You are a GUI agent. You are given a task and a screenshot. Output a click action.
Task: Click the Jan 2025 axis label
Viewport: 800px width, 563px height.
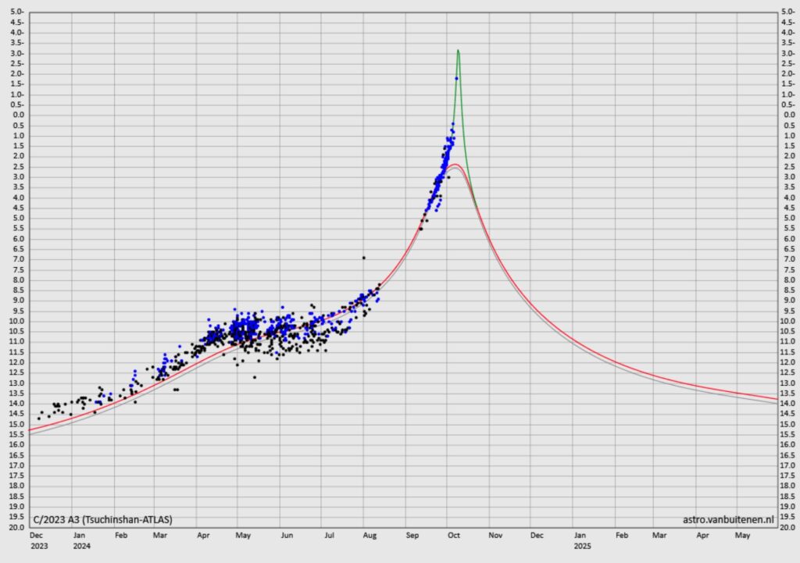click(x=581, y=540)
